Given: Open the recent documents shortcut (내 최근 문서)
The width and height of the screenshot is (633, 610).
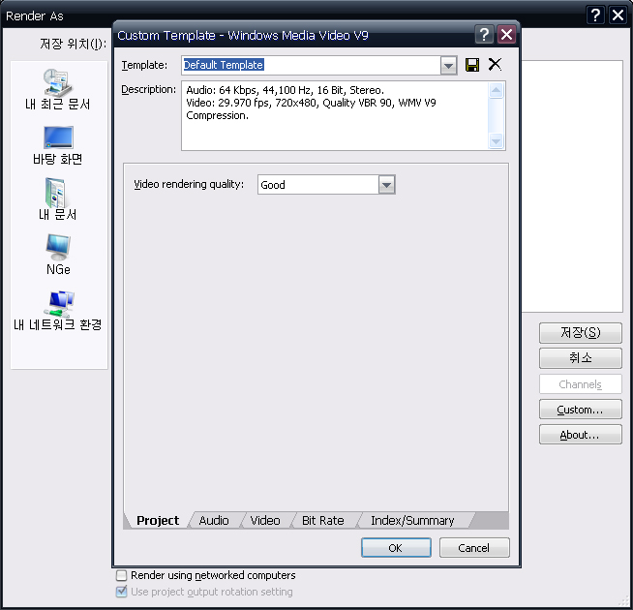Looking at the screenshot, I should coord(57,90).
